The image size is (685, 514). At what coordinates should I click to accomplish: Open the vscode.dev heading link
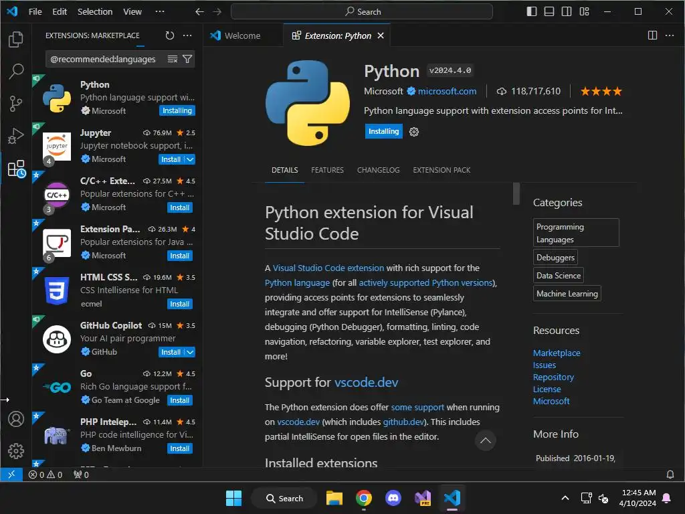coord(366,382)
